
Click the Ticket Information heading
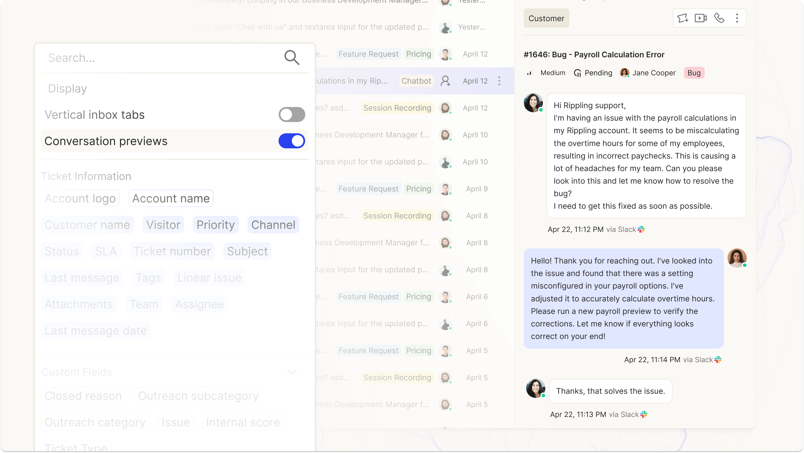tap(86, 176)
